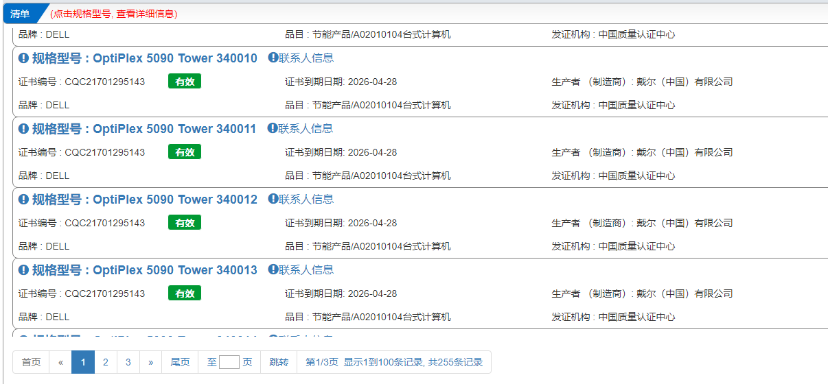The height and width of the screenshot is (384, 828).
Task: Click manufacturer 戴尔(中国)有限公司 in 340013 row
Action: click(x=685, y=294)
